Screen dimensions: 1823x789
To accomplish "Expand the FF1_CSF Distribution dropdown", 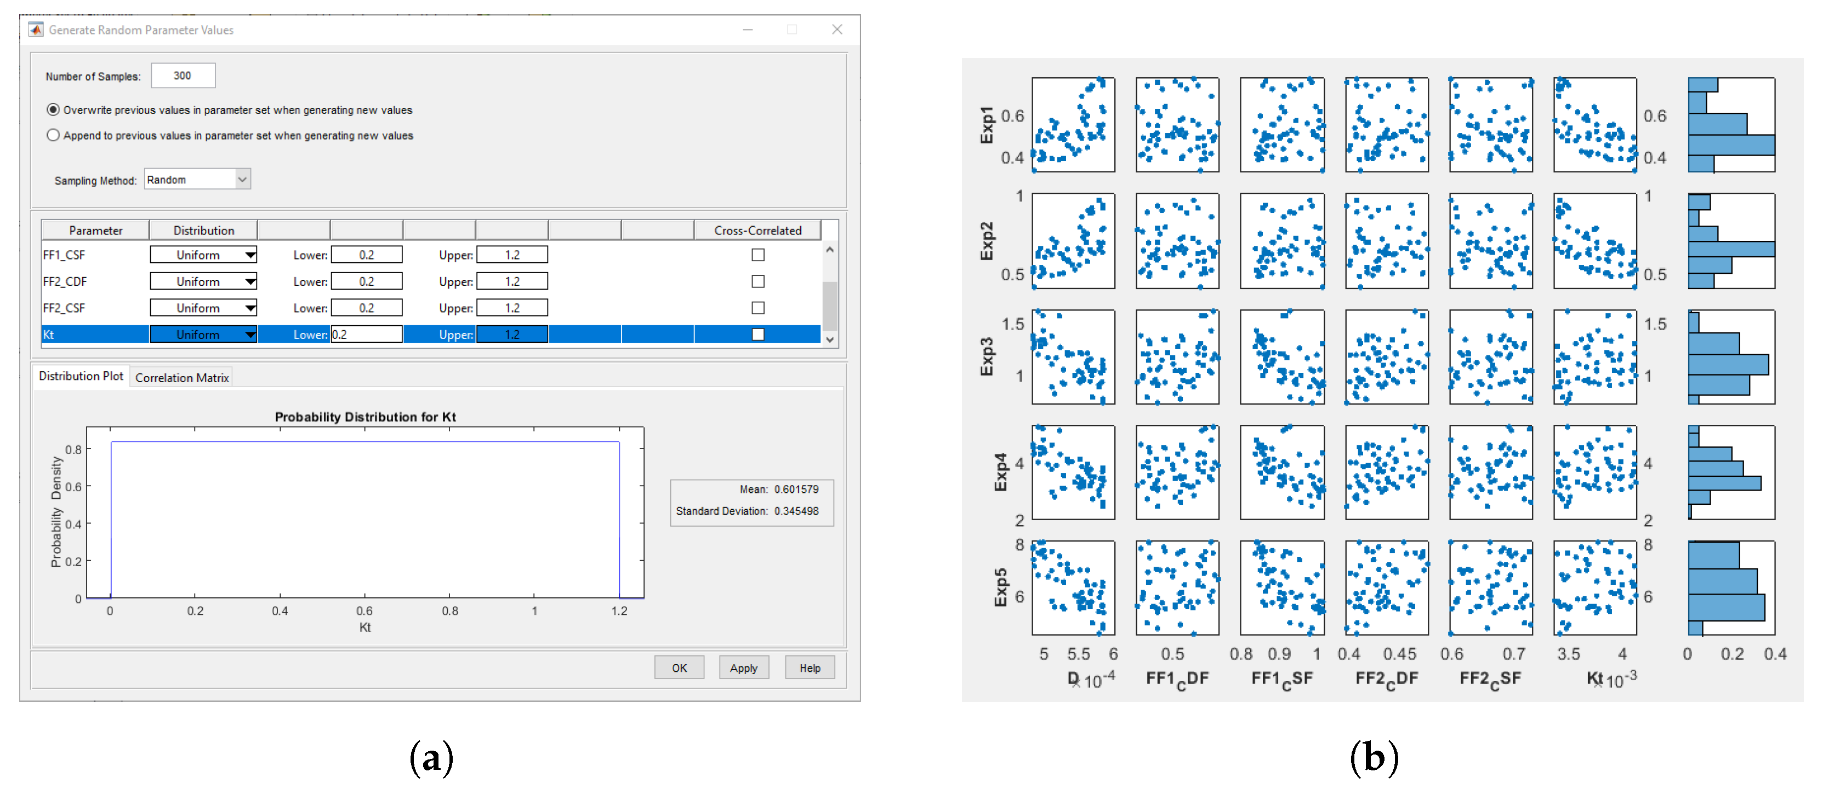I will click(x=250, y=255).
